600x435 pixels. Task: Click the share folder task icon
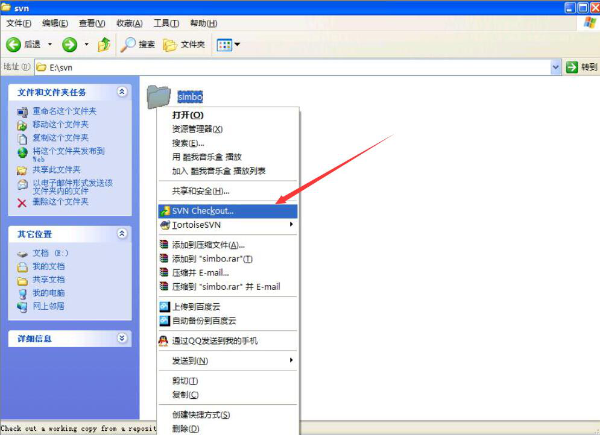coord(22,171)
